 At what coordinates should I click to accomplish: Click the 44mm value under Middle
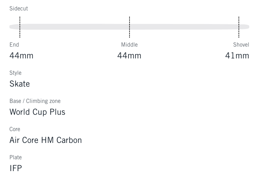[129, 56]
